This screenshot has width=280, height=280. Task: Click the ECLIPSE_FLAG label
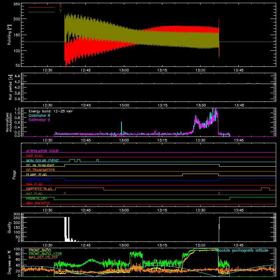[38, 180]
